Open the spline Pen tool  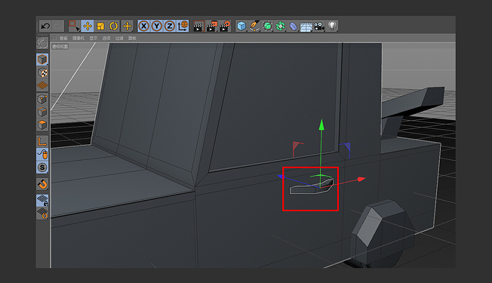[x=255, y=26]
